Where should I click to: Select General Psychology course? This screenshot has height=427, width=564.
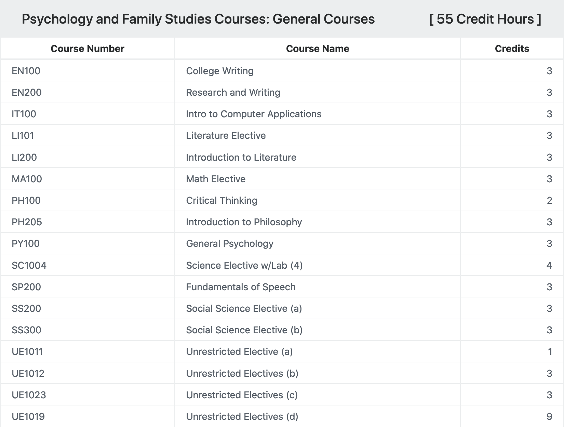230,243
